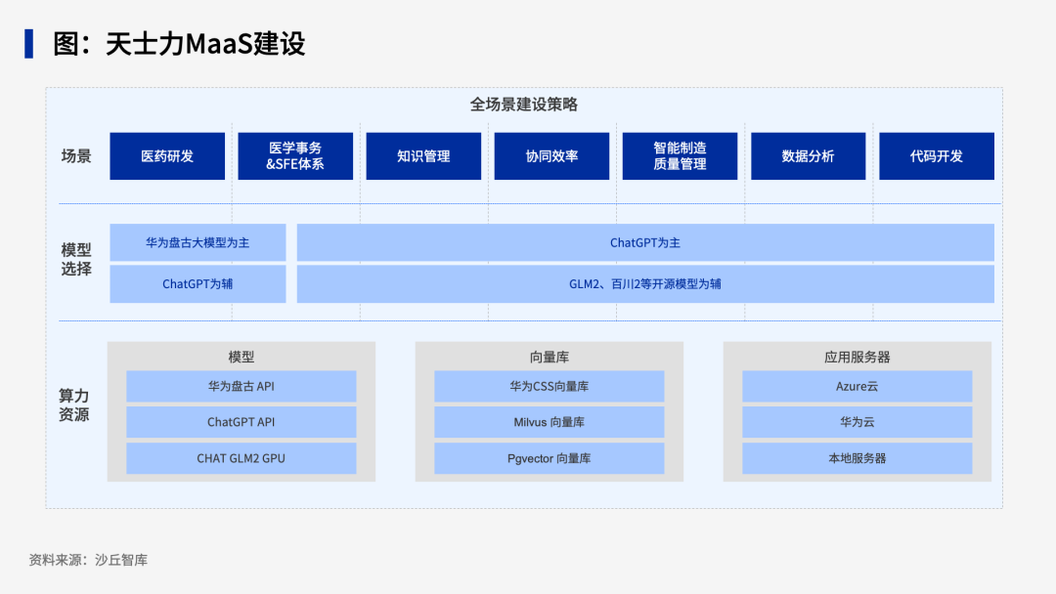Click the 向量库 group heading
This screenshot has width=1056, height=594.
click(x=549, y=358)
